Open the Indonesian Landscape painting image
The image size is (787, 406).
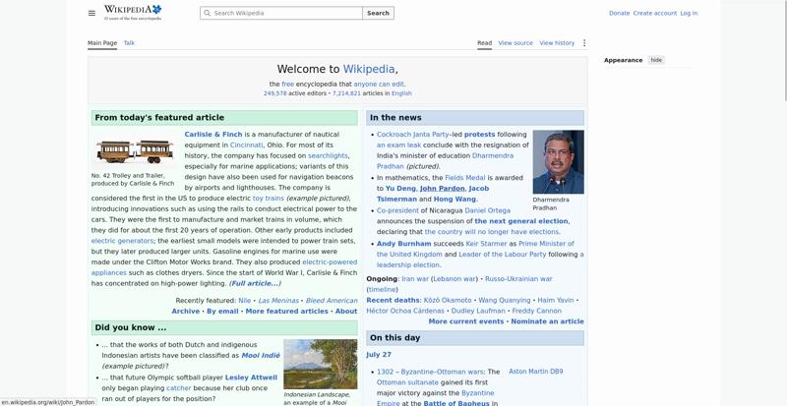click(321, 365)
